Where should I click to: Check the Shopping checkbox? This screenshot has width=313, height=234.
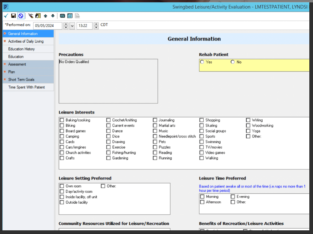[x=202, y=120]
